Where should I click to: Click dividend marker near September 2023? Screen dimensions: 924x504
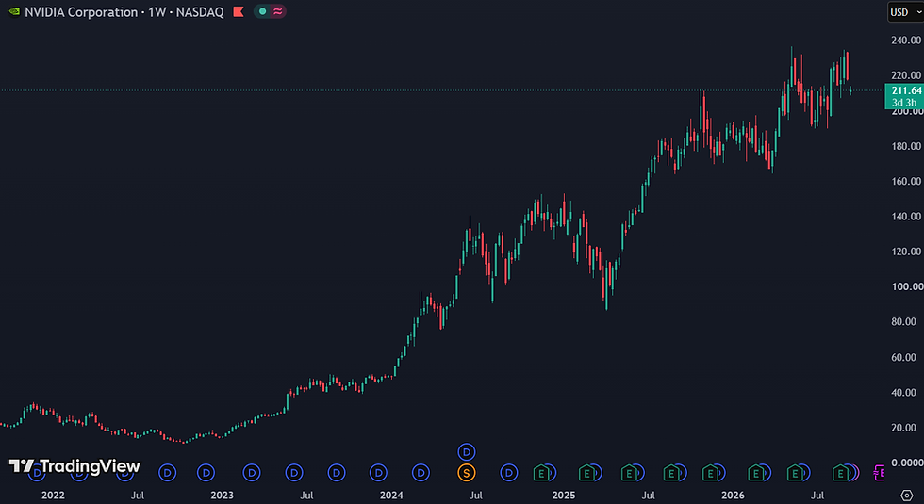click(x=337, y=473)
